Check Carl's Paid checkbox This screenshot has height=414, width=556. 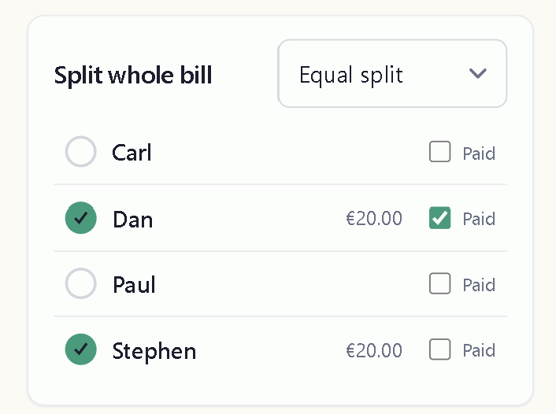click(439, 151)
